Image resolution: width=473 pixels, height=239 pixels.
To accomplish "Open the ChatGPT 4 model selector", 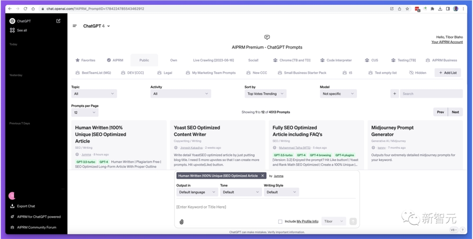I will tap(96, 26).
